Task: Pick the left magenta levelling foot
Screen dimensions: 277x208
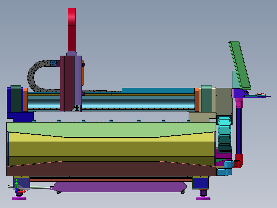Action: coord(19,199)
